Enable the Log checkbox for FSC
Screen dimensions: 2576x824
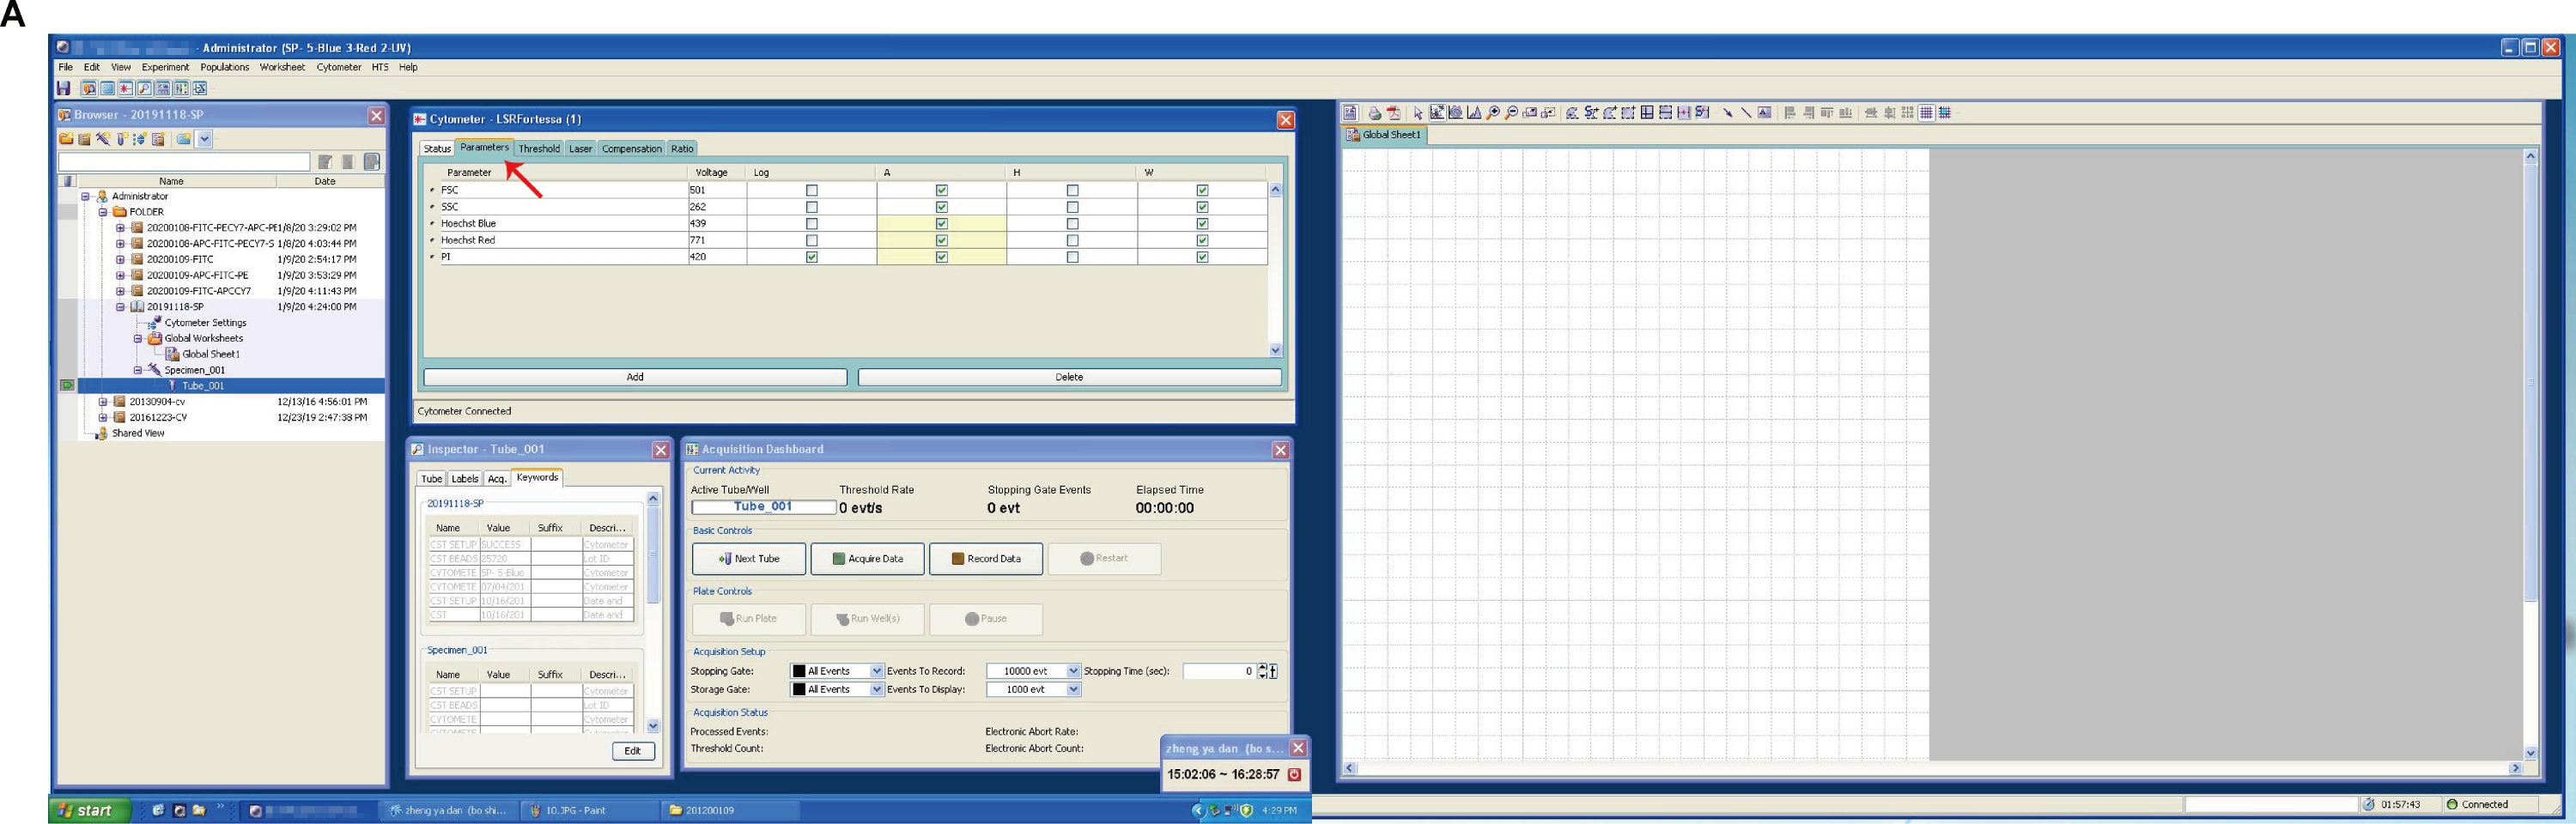pos(811,190)
